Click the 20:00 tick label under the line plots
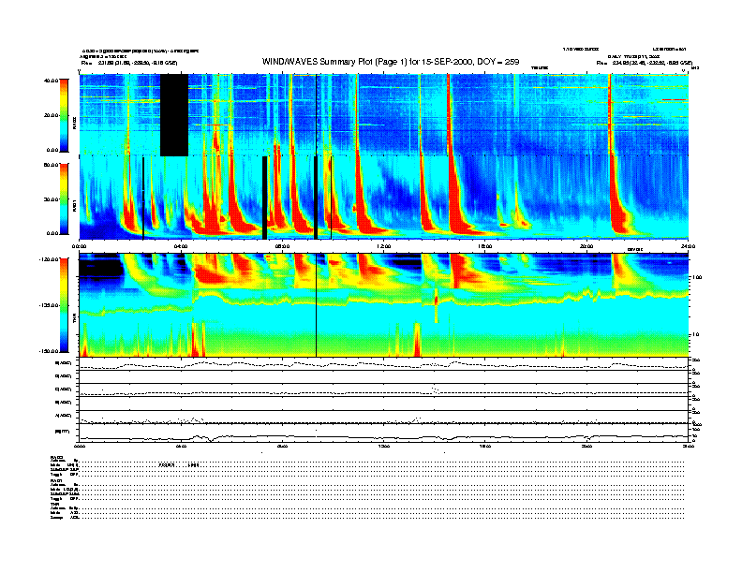The height and width of the screenshot is (573, 742). pyautogui.click(x=586, y=446)
